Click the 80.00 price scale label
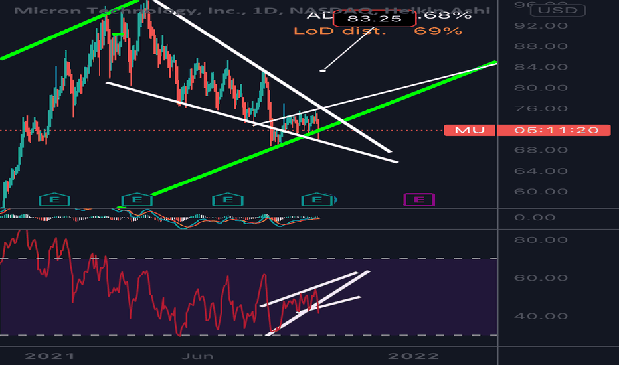 click(x=541, y=88)
